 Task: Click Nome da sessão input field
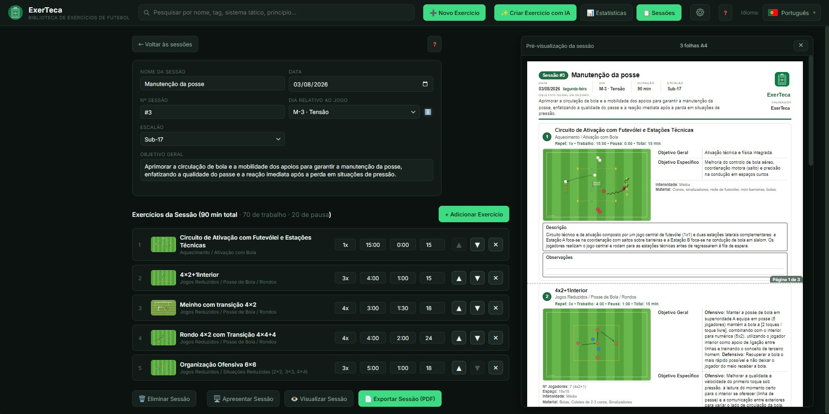click(x=212, y=84)
